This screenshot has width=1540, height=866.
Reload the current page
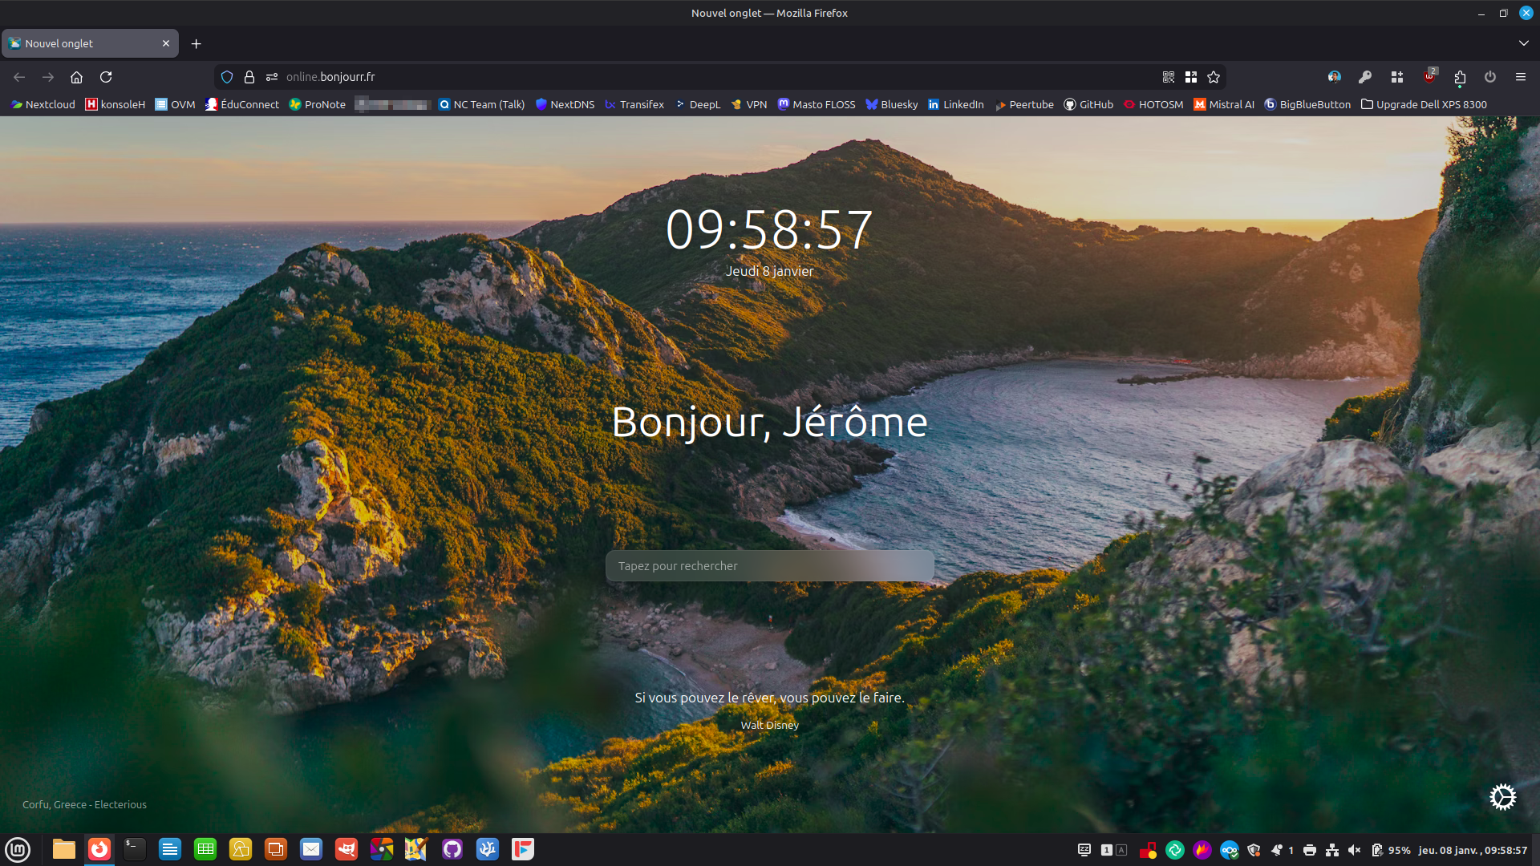point(106,77)
